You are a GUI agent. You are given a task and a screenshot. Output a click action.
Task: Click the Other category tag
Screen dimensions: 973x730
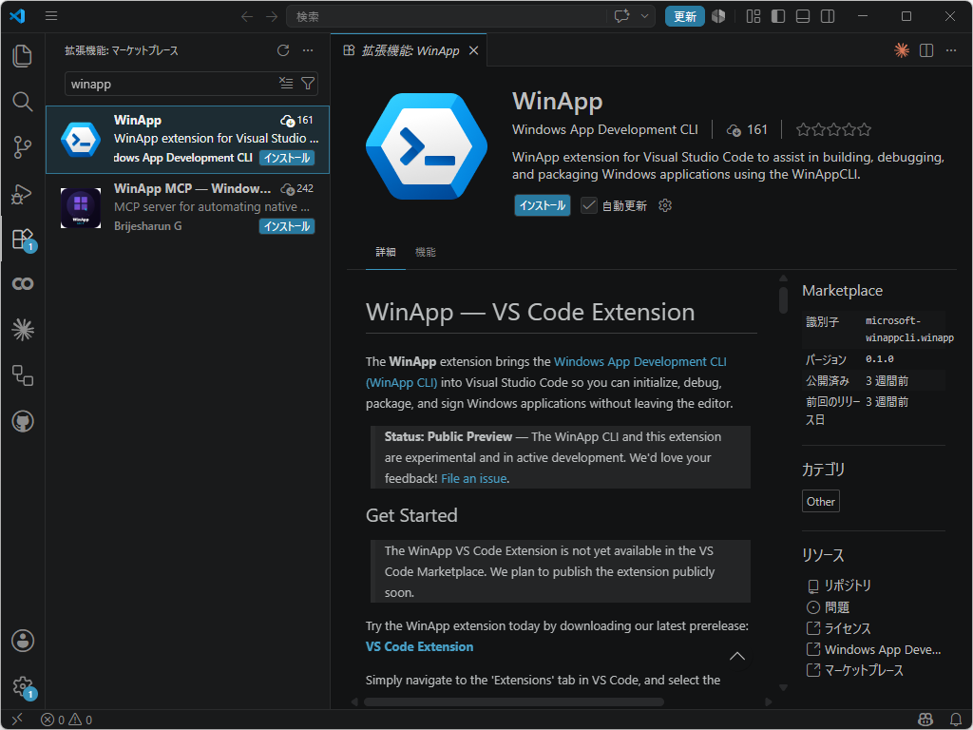820,502
